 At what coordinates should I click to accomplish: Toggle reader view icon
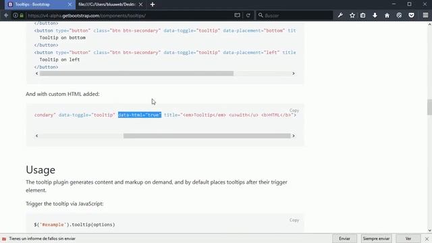point(237,16)
